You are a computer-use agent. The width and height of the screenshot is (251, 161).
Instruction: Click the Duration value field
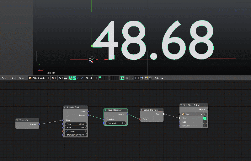(x=76, y=135)
